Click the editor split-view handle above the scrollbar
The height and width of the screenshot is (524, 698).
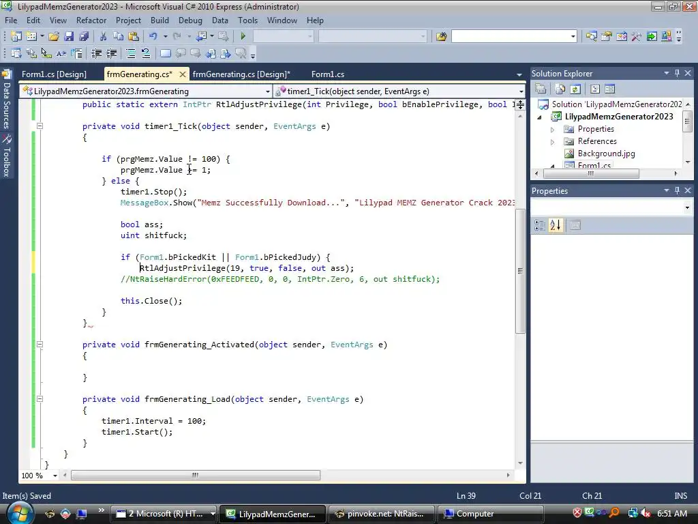pyautogui.click(x=520, y=105)
